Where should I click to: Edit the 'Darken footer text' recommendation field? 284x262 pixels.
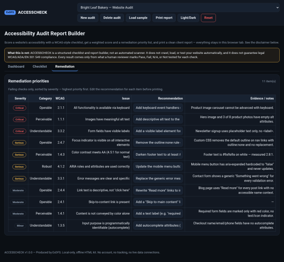[x=158, y=155]
